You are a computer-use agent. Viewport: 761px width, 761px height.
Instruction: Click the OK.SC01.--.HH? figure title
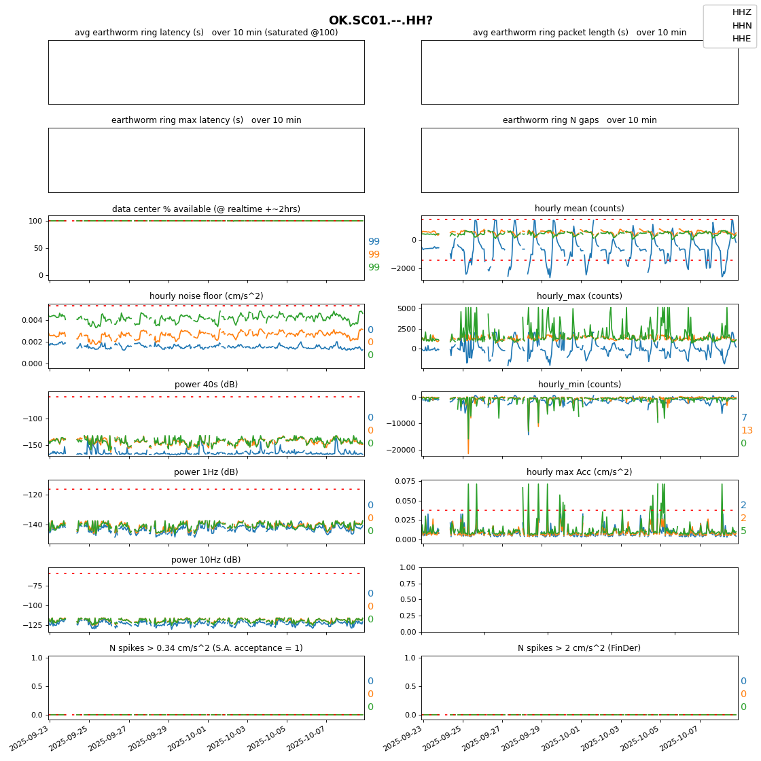380,21
